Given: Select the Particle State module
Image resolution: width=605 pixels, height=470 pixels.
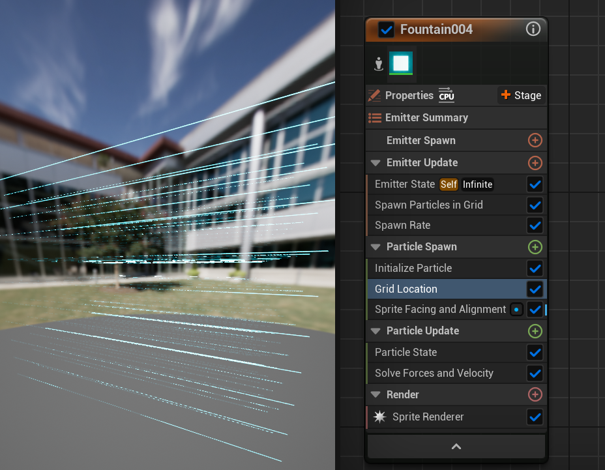Looking at the screenshot, I should coord(456,352).
